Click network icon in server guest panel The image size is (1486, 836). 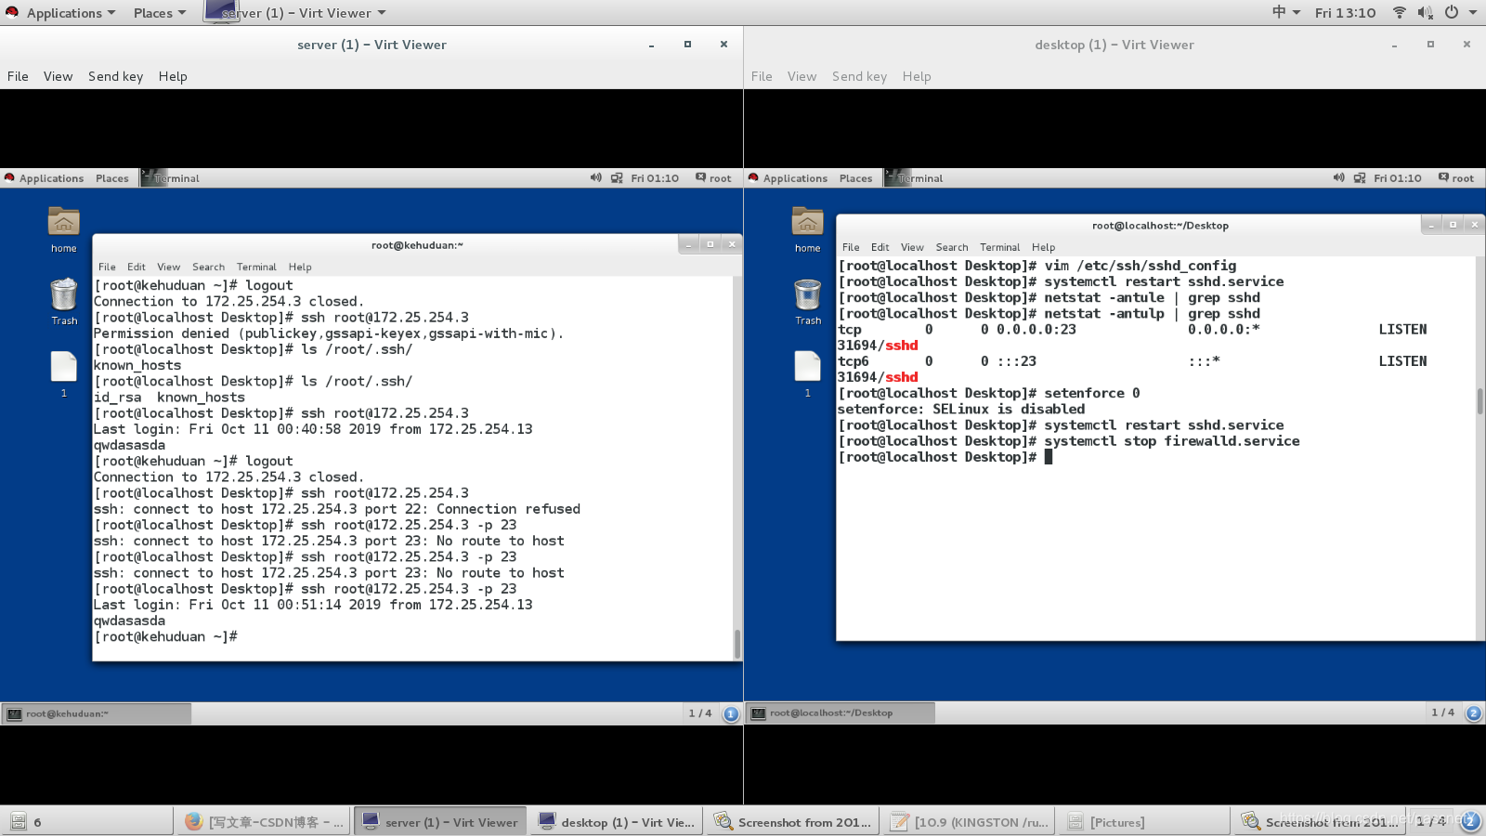pyautogui.click(x=617, y=177)
